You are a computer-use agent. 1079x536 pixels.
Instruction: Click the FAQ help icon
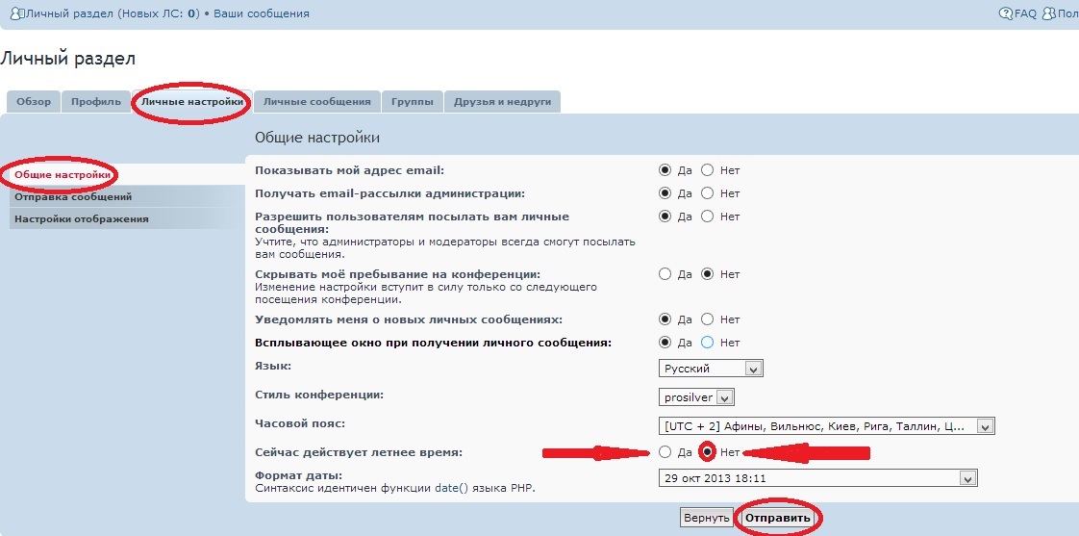pos(1006,14)
